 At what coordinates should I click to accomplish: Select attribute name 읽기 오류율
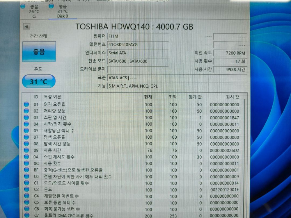pos(55,104)
